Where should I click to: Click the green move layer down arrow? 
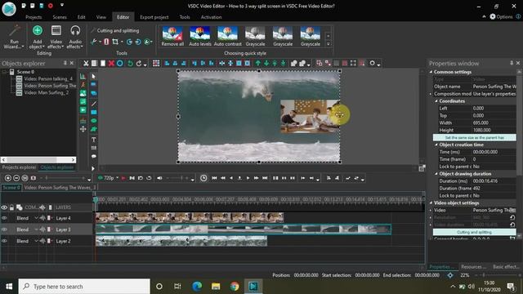click(266, 64)
